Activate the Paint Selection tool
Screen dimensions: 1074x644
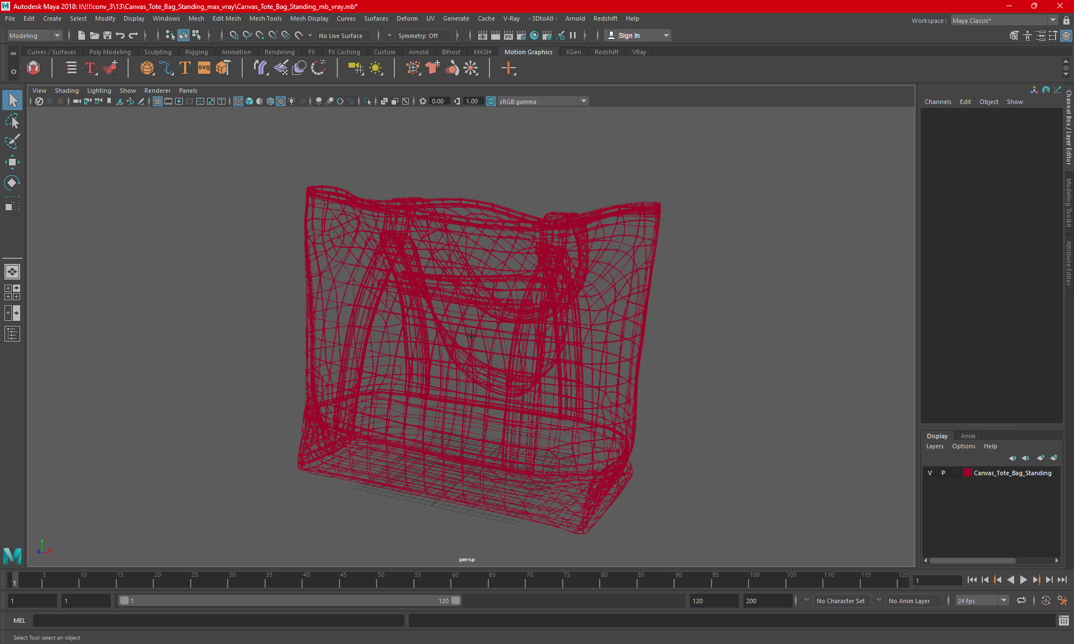pyautogui.click(x=12, y=141)
